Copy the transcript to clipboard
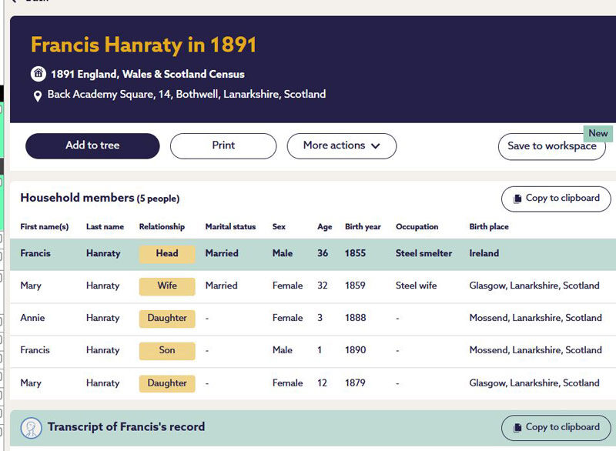This screenshot has height=451, width=616. click(x=555, y=427)
